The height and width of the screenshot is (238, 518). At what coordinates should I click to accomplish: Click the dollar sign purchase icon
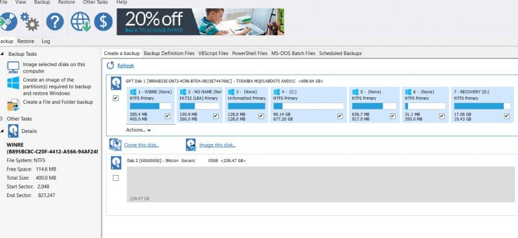pos(103,22)
